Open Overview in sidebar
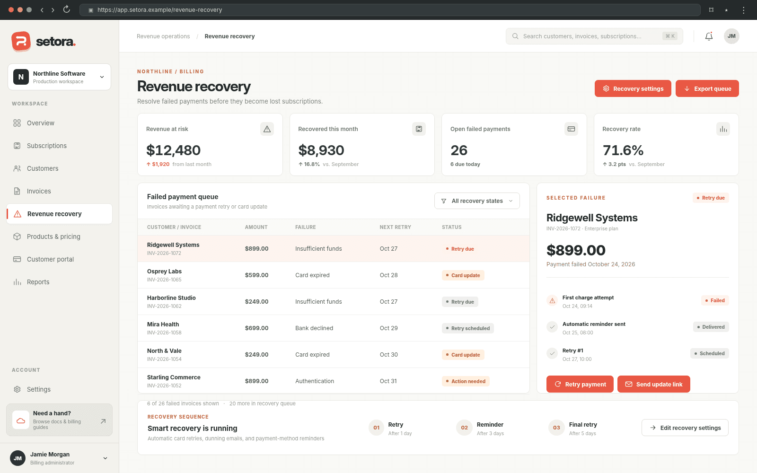This screenshot has width=757, height=473. (x=60, y=123)
